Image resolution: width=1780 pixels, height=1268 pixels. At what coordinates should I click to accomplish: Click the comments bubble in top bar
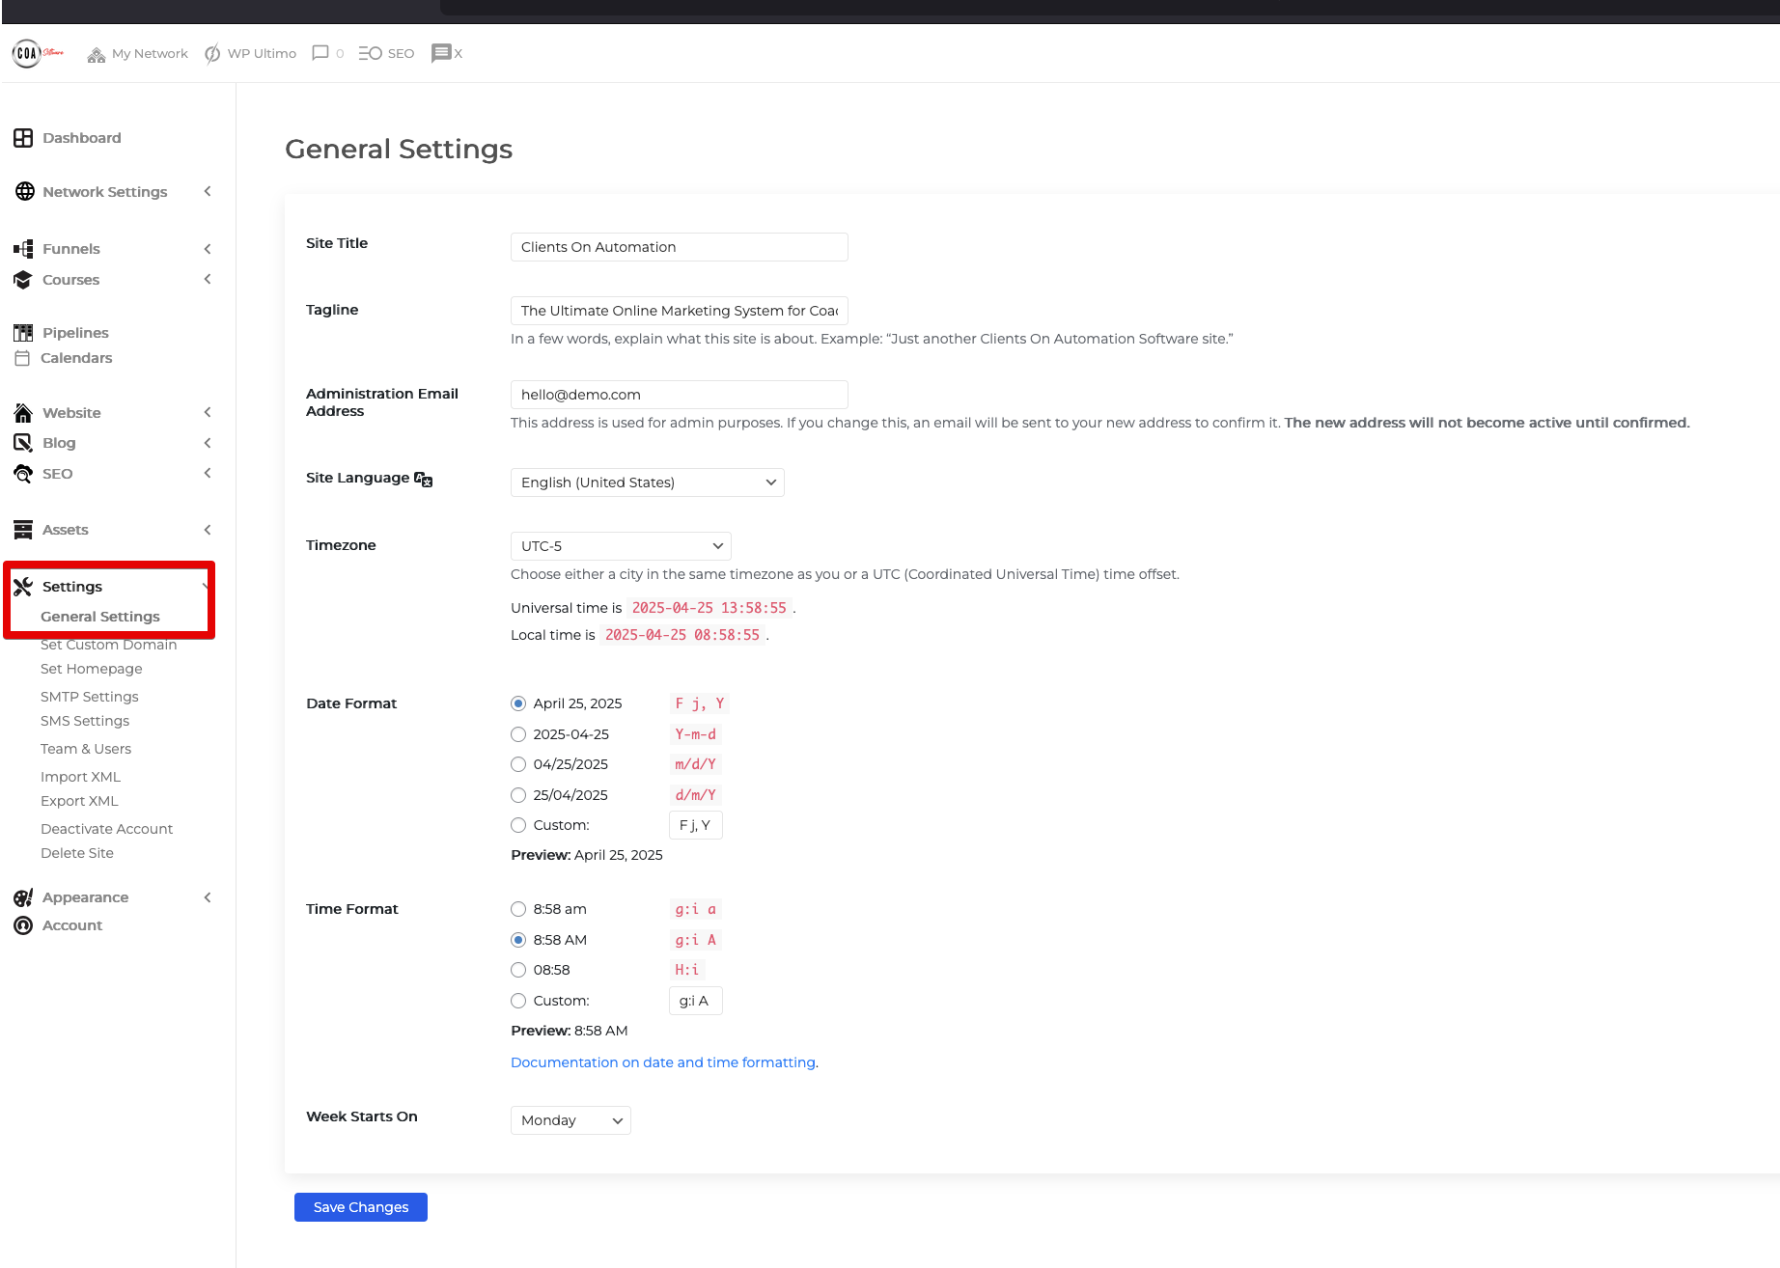click(x=320, y=53)
